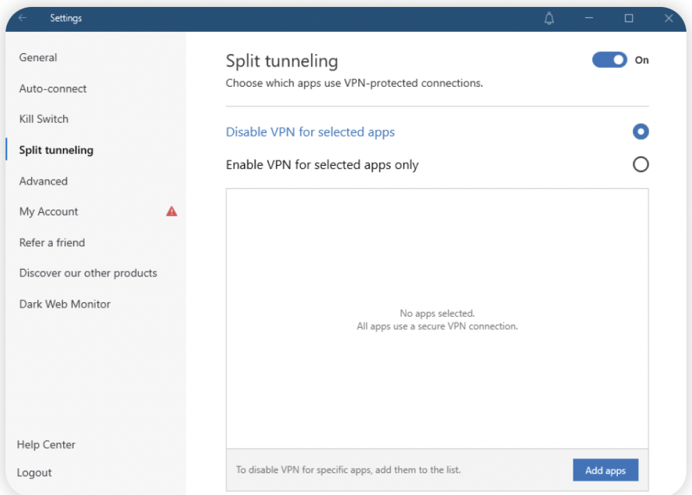Open Discover our other products
This screenshot has height=495, width=692.
[88, 273]
